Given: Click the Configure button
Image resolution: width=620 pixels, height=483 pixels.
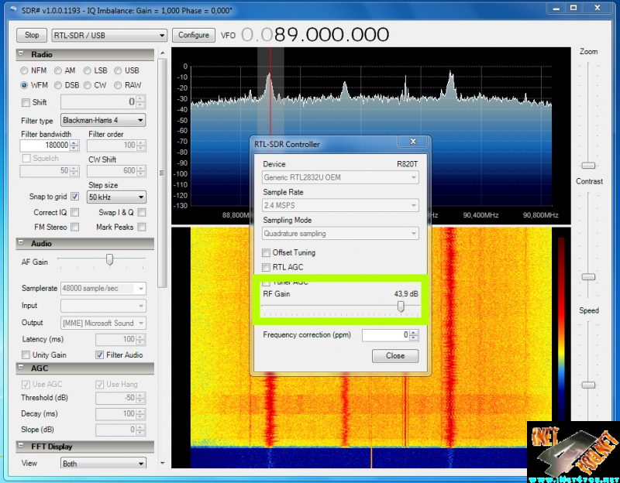Looking at the screenshot, I should [x=194, y=35].
